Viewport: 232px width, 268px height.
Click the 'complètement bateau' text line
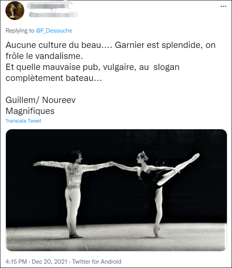54,78
